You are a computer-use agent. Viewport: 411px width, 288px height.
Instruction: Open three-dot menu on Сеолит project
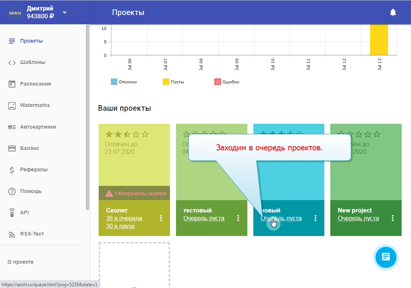tap(161, 218)
